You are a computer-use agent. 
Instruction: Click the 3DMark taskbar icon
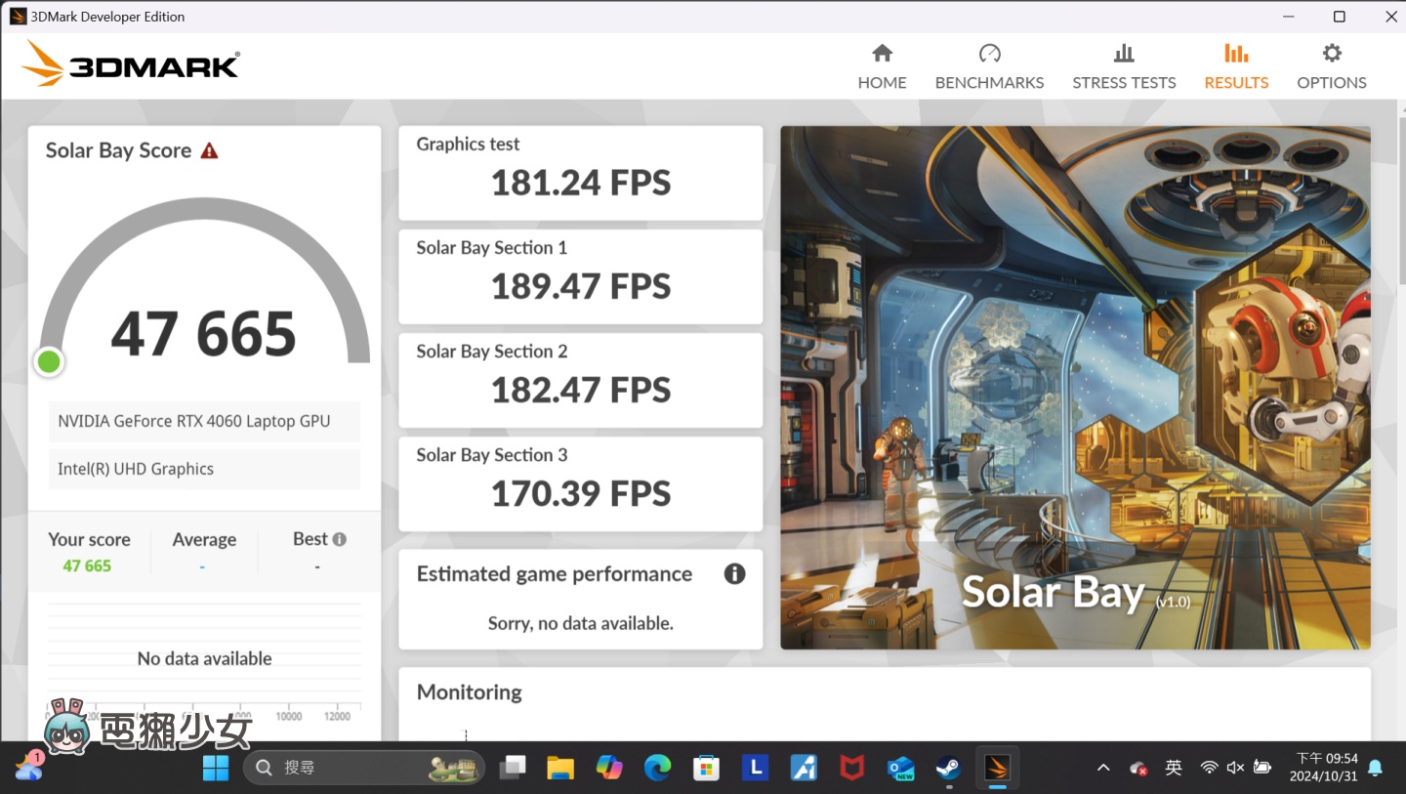coord(997,769)
